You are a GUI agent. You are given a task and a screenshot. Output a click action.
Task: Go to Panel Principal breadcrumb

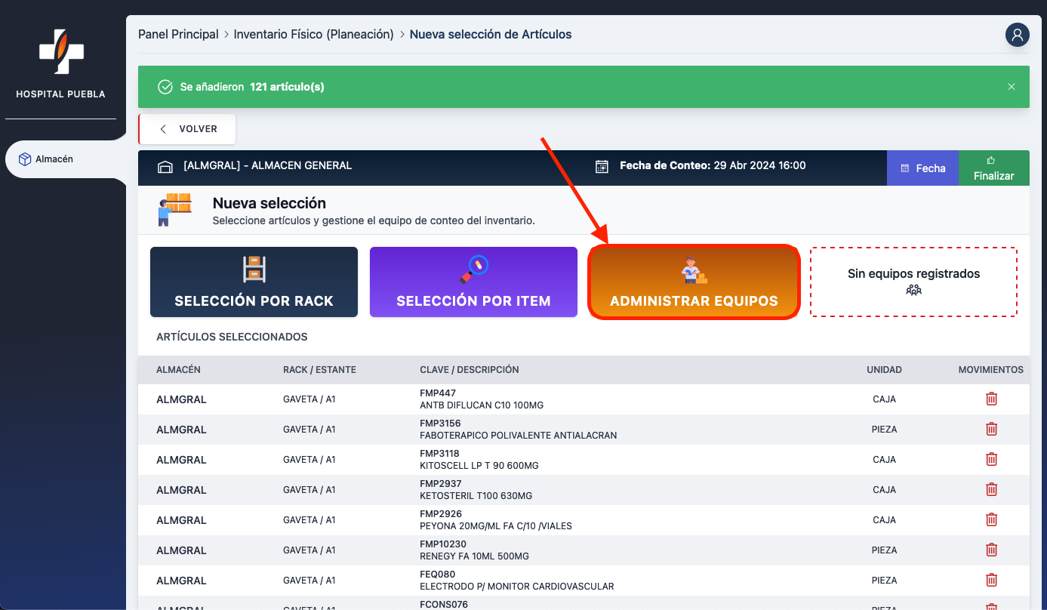178,35
